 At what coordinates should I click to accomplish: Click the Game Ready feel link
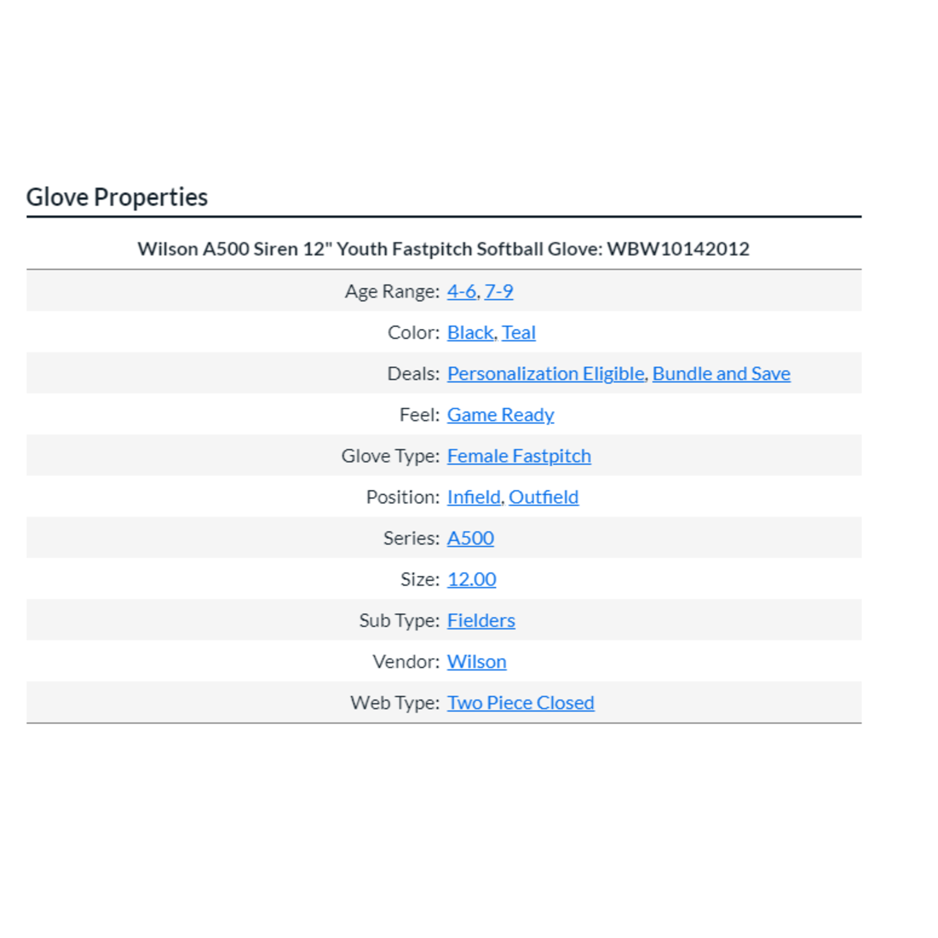tap(500, 415)
